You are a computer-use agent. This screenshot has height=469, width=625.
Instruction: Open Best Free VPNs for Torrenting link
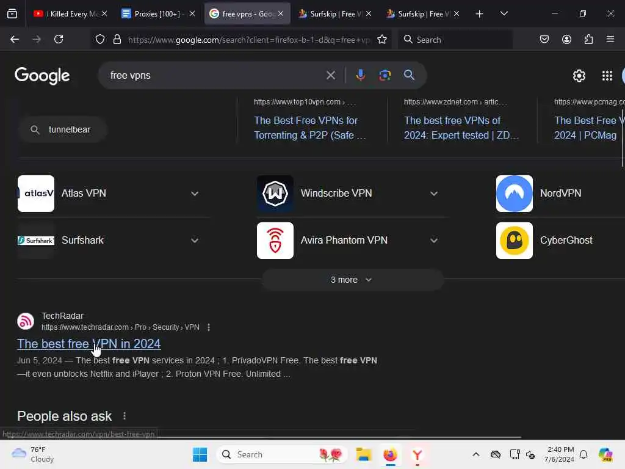coord(309,128)
